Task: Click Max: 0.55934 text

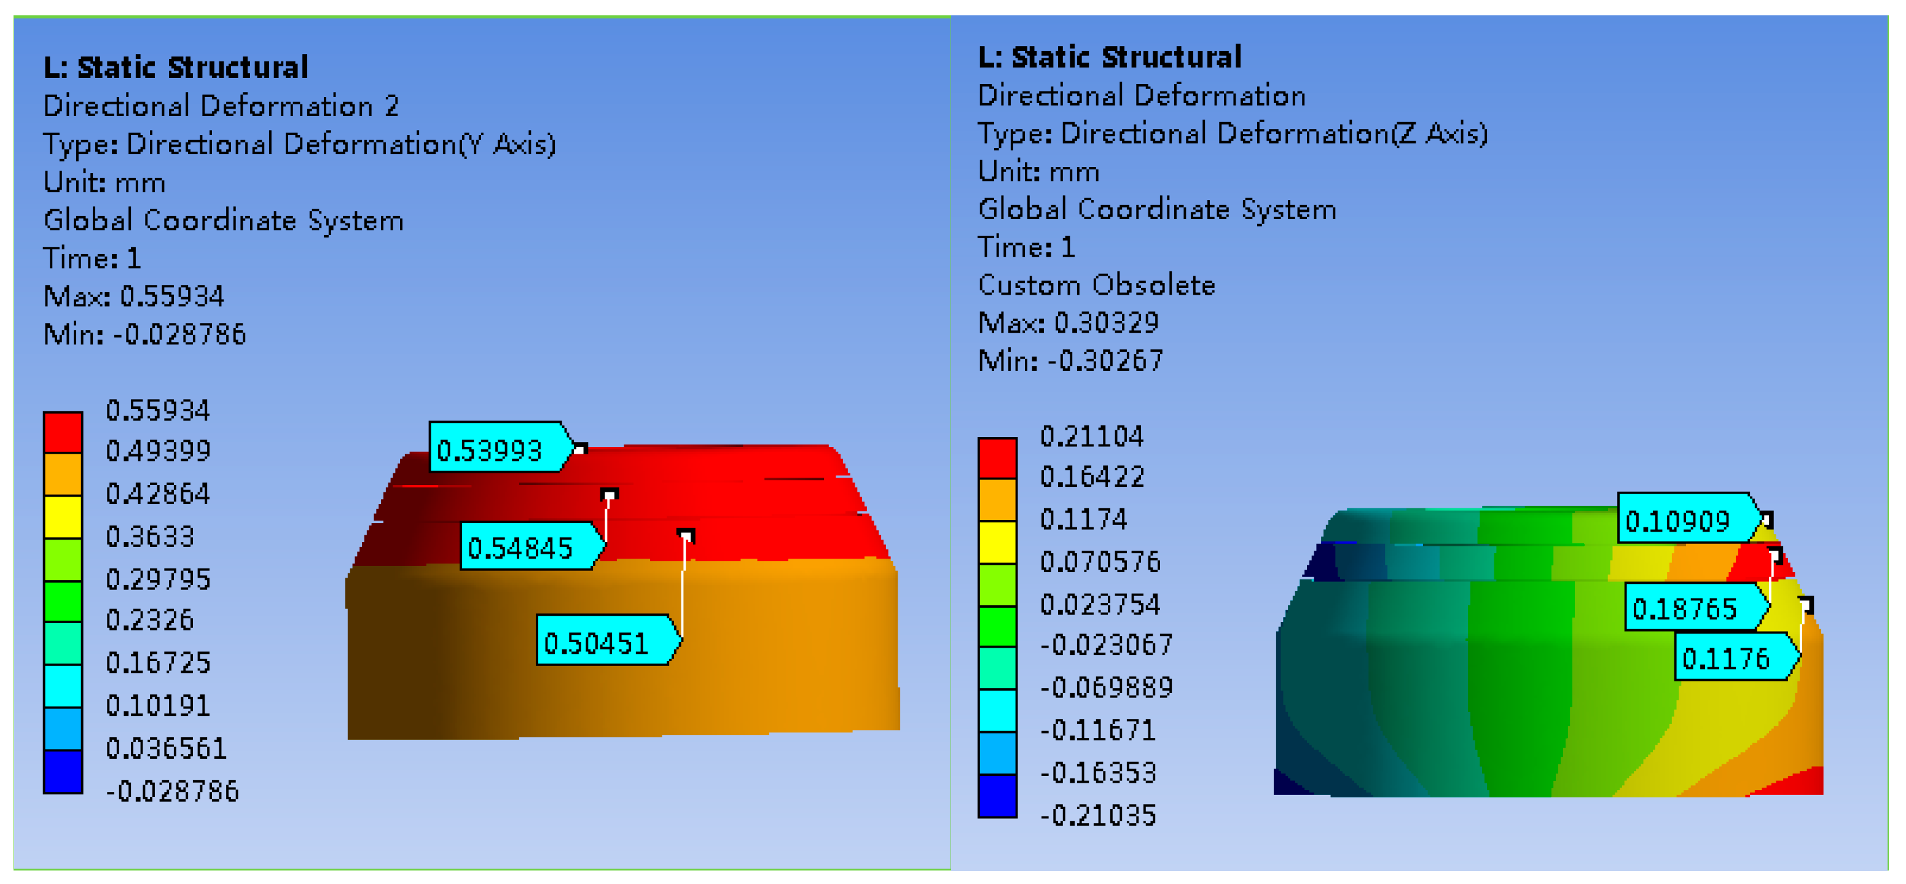Action: (x=133, y=297)
